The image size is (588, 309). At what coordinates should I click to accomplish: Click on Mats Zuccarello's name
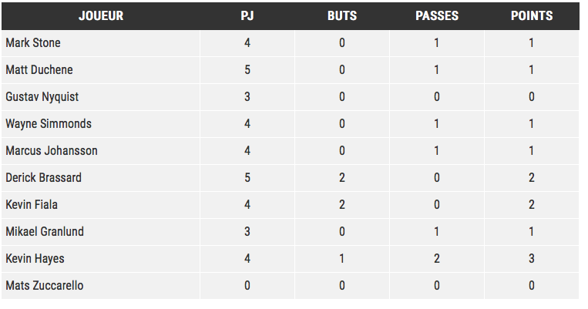pyautogui.click(x=44, y=286)
